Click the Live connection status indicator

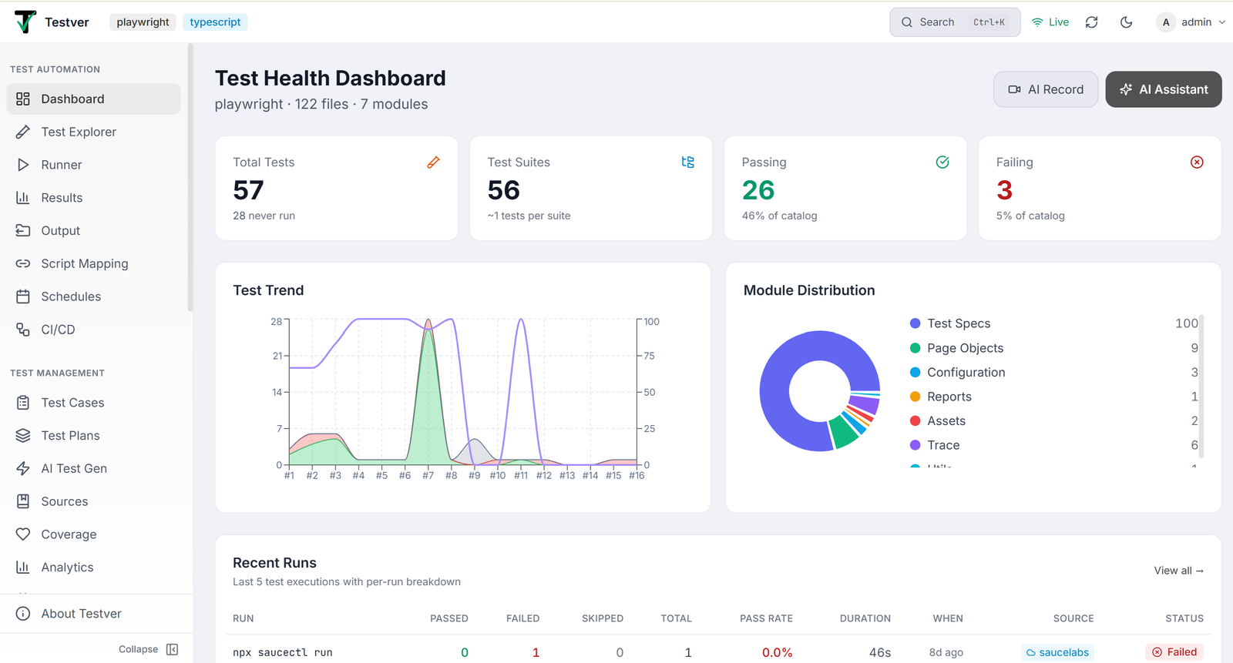coord(1050,22)
